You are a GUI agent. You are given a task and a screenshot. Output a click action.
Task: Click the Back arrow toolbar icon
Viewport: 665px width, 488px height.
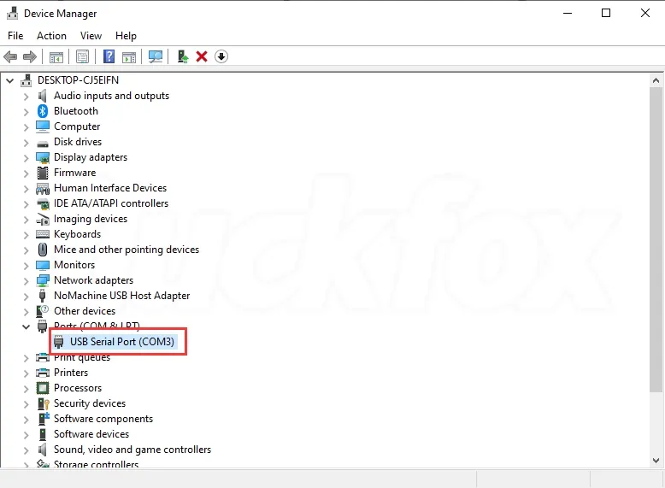10,56
